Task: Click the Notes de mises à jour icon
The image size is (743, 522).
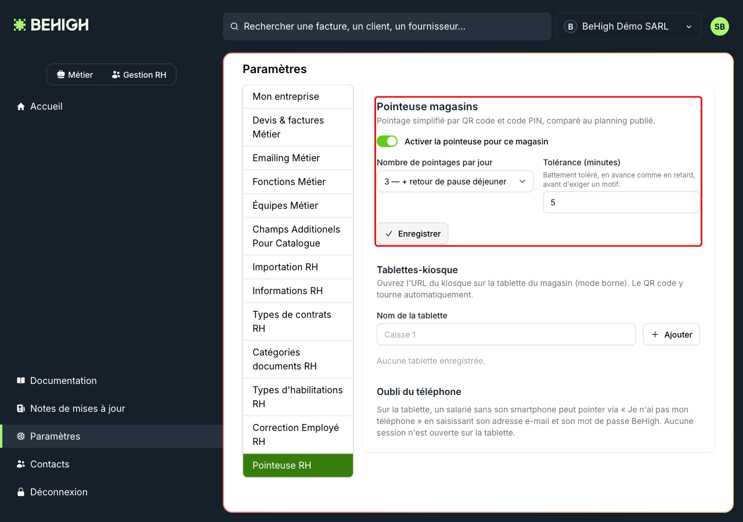Action: [21, 408]
